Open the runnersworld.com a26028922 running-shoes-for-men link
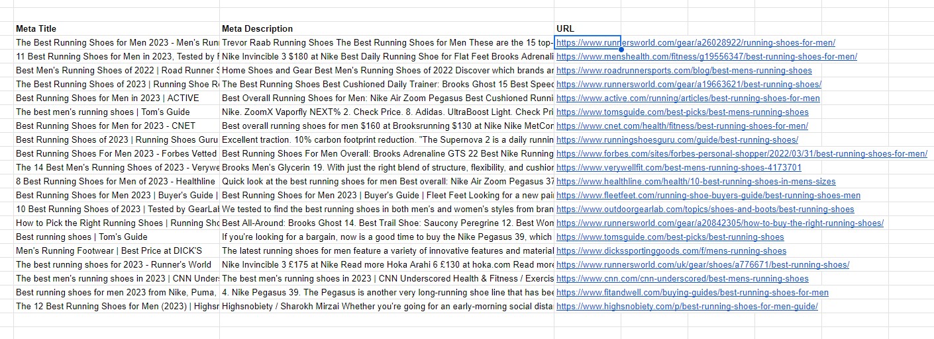The width and height of the screenshot is (934, 339). (696, 43)
